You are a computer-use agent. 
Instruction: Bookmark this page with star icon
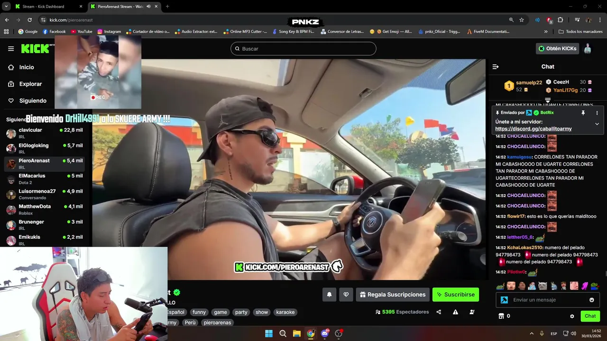click(x=522, y=20)
